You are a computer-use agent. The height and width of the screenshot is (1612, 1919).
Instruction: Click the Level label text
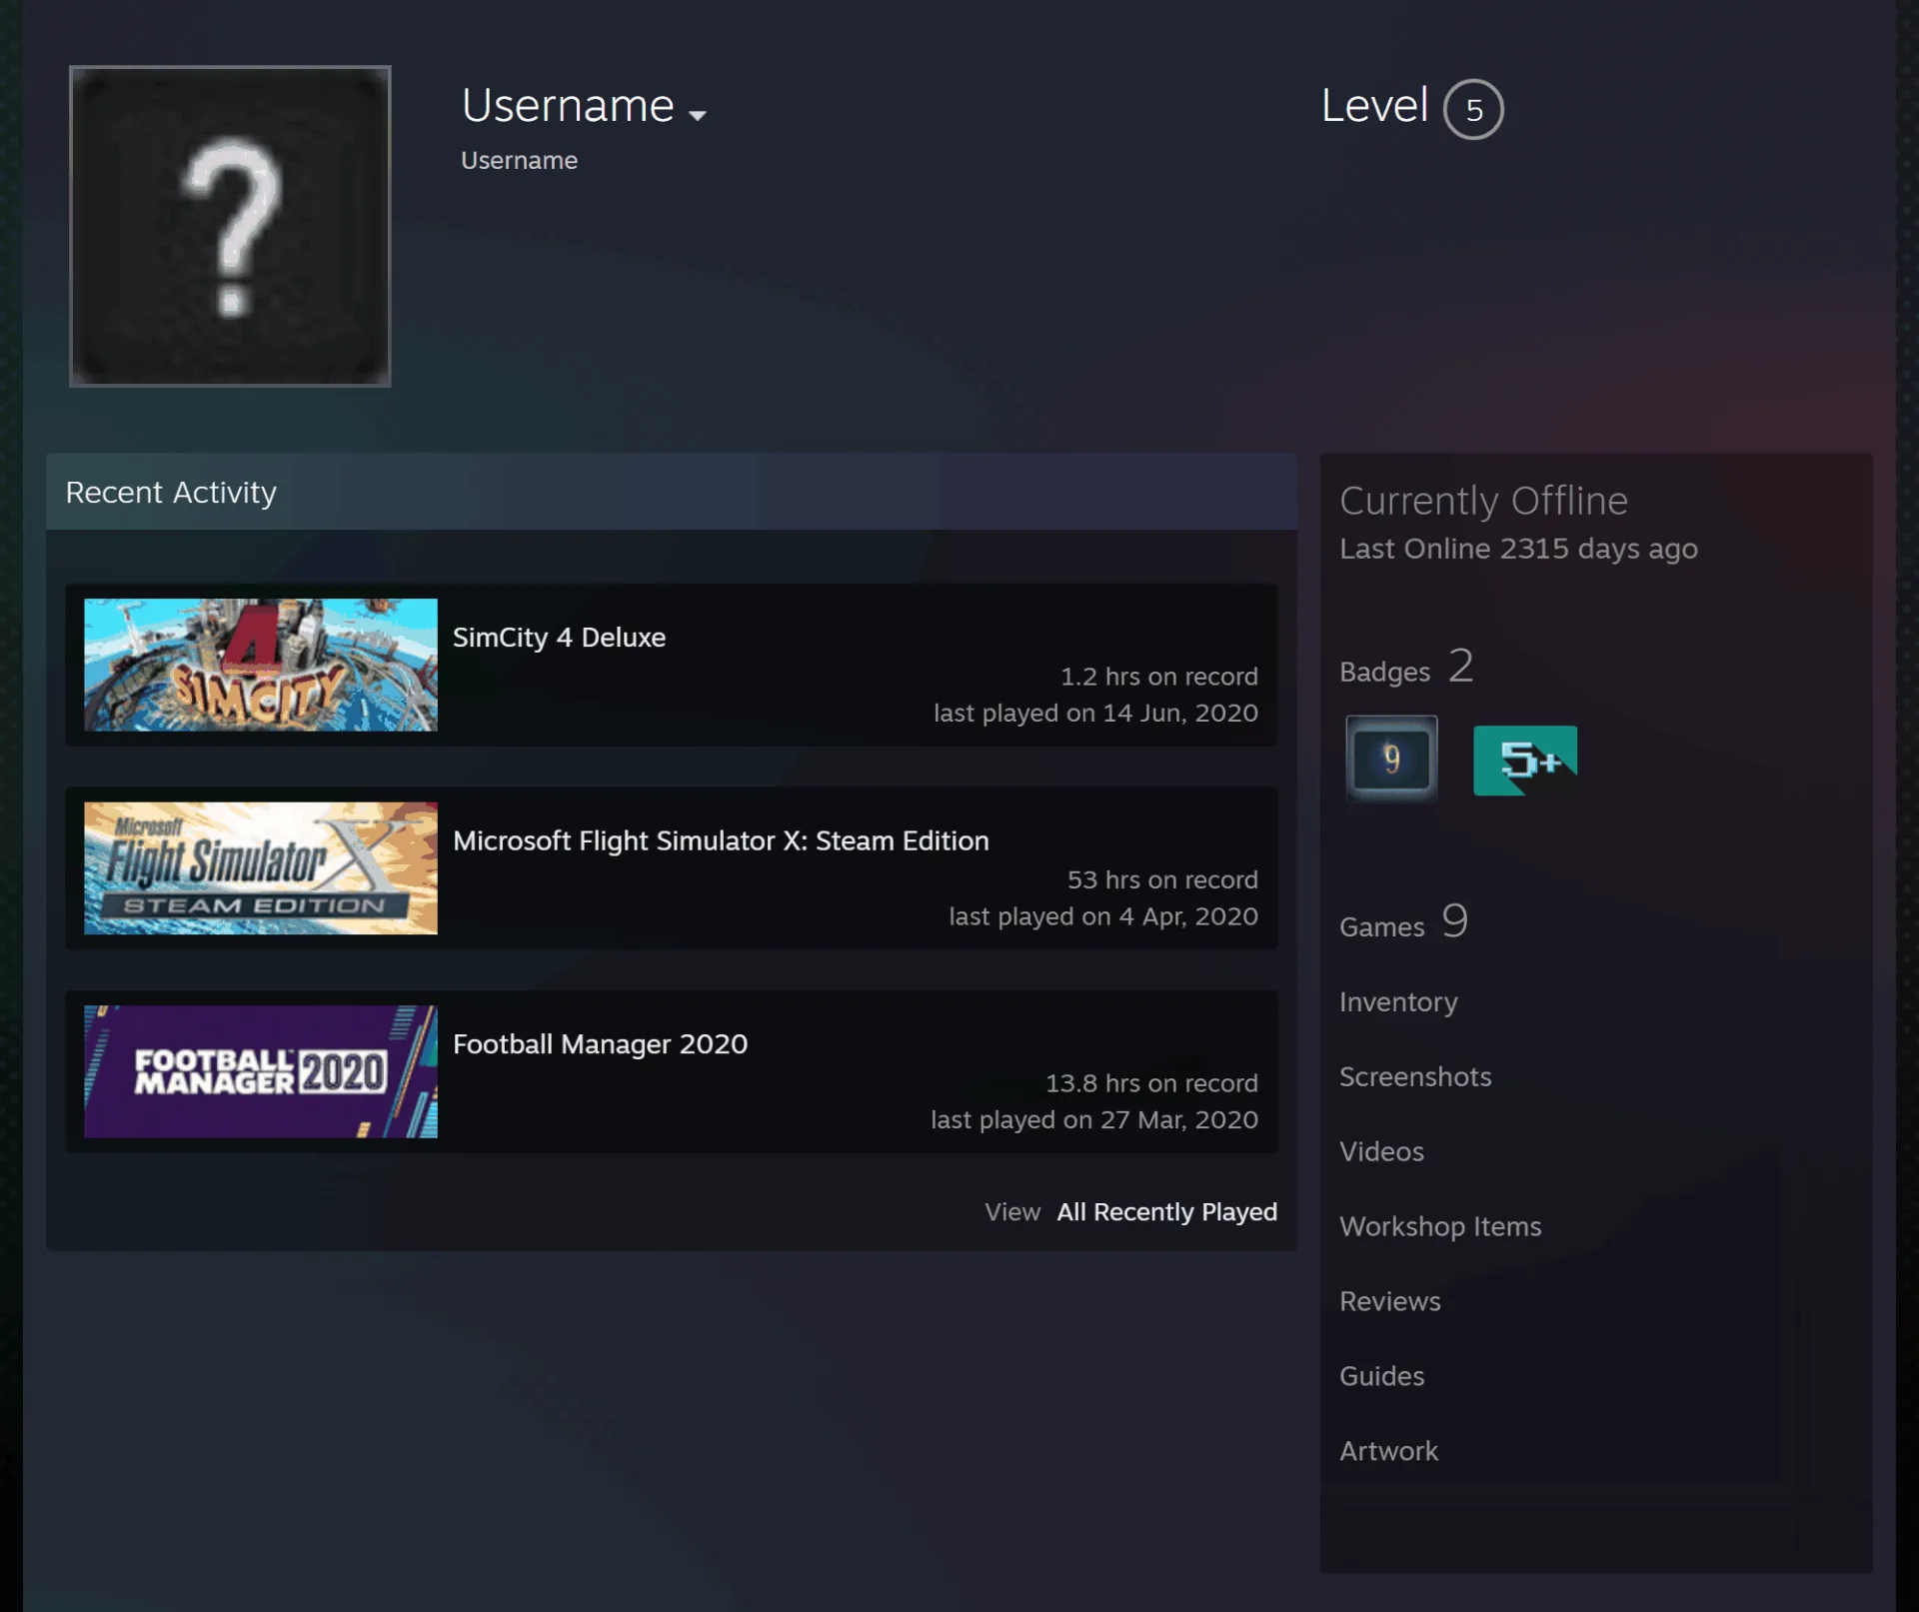click(1374, 105)
